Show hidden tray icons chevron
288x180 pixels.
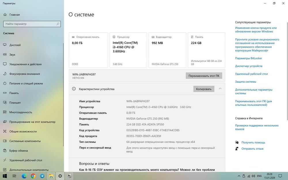pyautogui.click(x=239, y=176)
